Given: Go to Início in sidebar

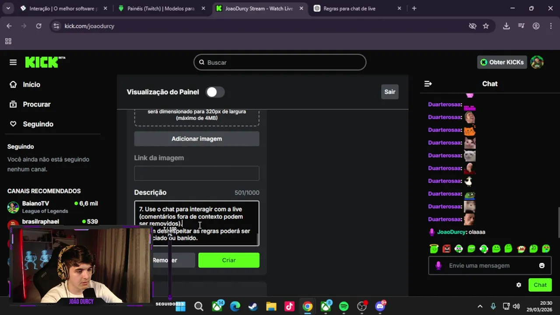Looking at the screenshot, I should [31, 84].
